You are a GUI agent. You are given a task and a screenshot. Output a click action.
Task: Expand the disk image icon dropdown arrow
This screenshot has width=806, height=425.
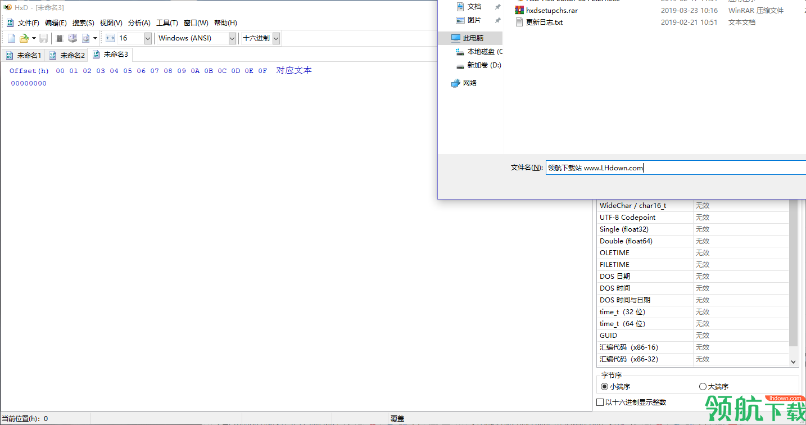point(95,38)
